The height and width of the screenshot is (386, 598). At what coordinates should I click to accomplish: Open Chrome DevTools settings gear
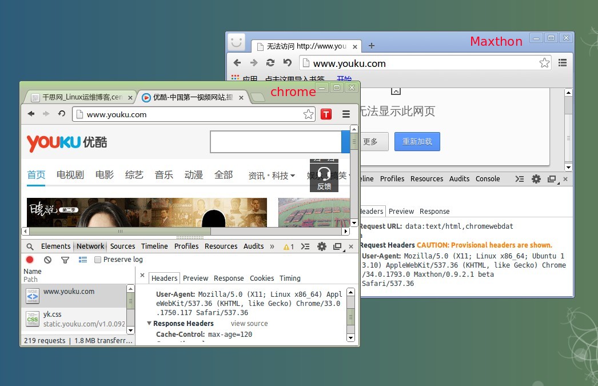pyautogui.click(x=322, y=247)
